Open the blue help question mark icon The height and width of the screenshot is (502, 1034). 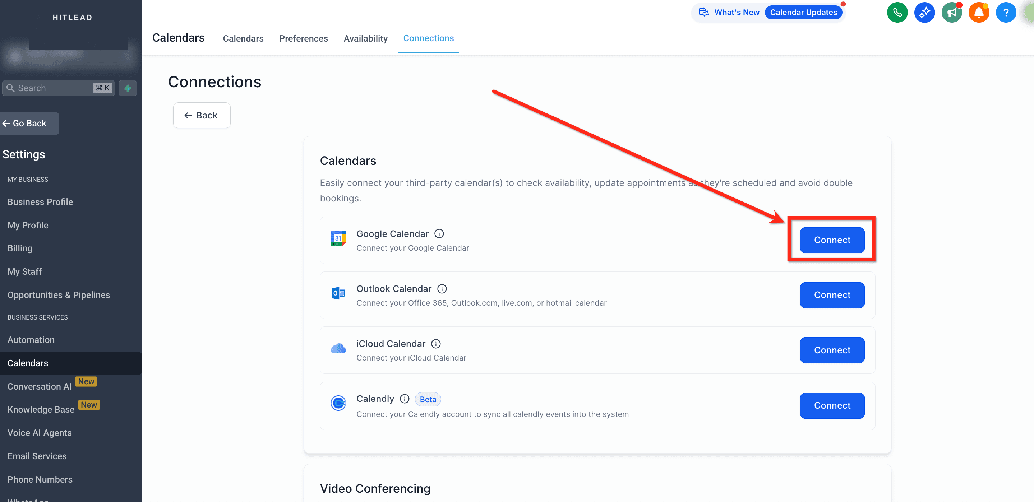[x=1006, y=13]
